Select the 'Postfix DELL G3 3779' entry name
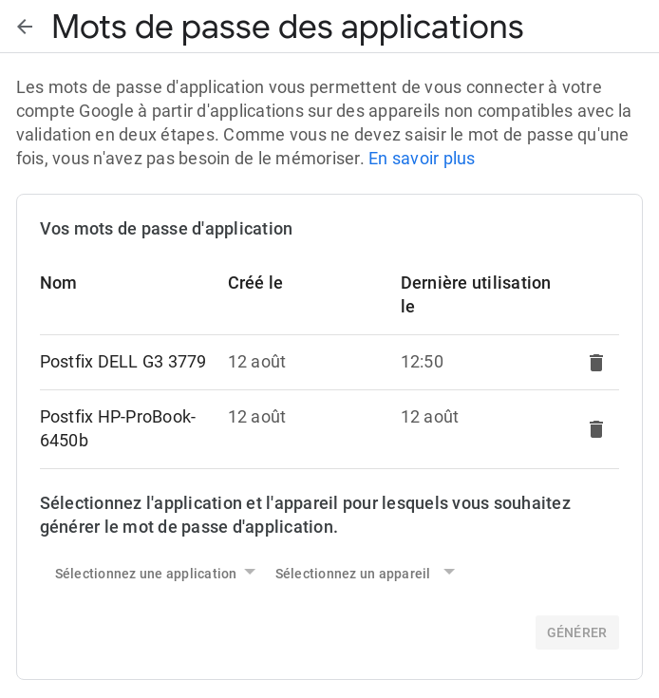This screenshot has width=659, height=698. (122, 362)
